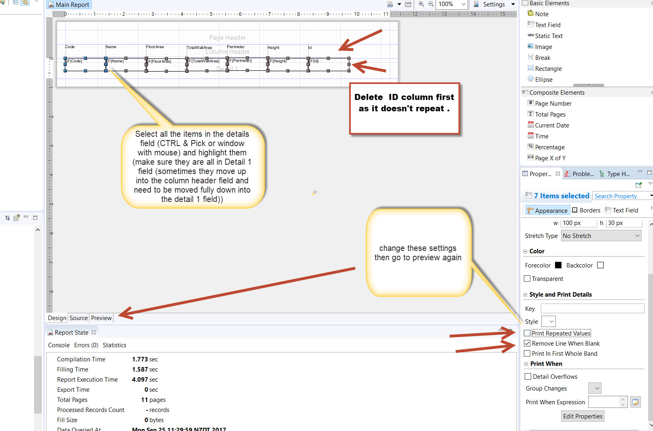Click the zoom in magnifier icon
The image size is (653, 431).
421,4
